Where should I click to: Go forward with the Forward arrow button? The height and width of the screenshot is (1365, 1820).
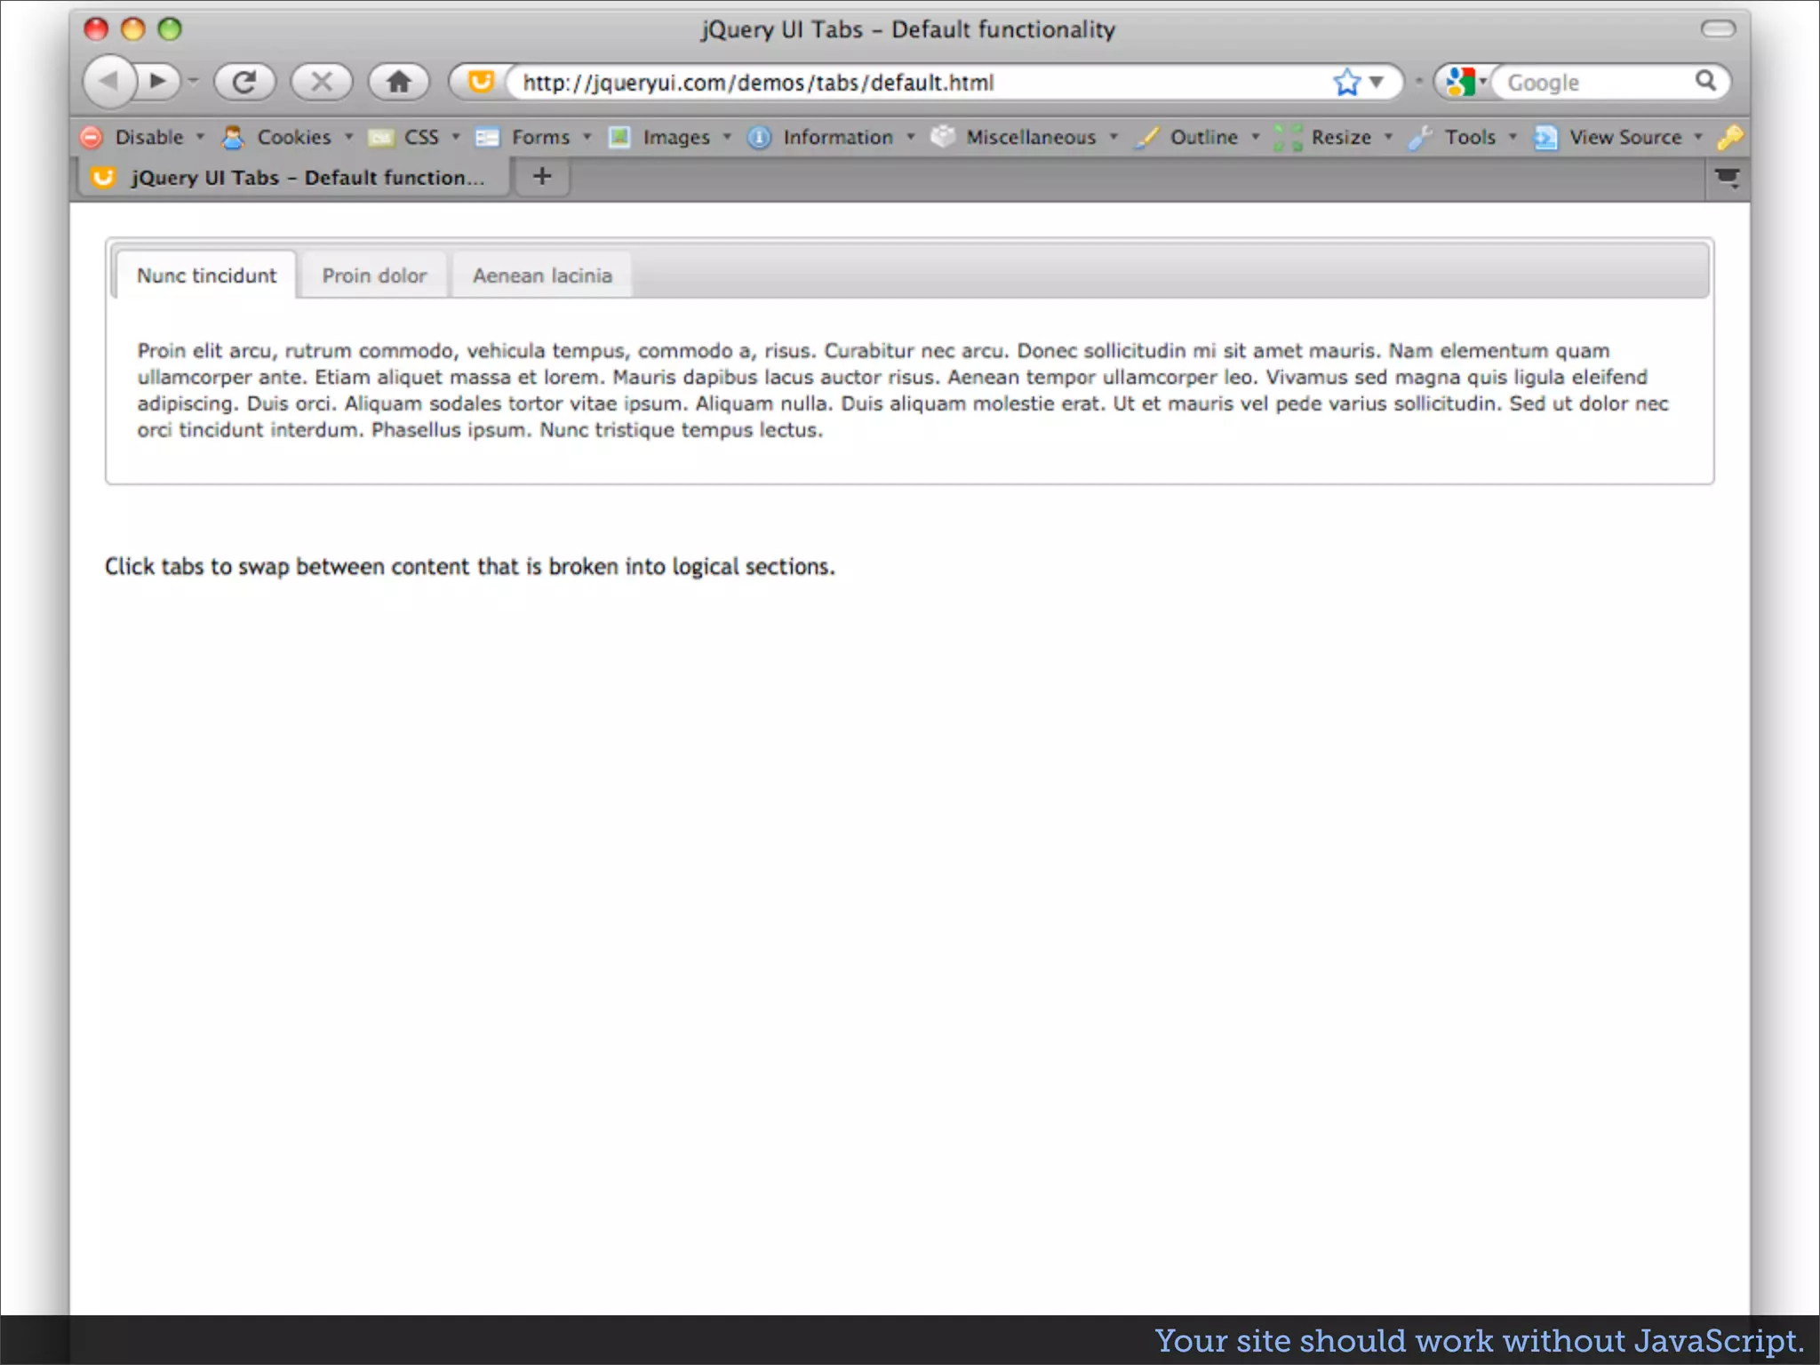point(158,82)
